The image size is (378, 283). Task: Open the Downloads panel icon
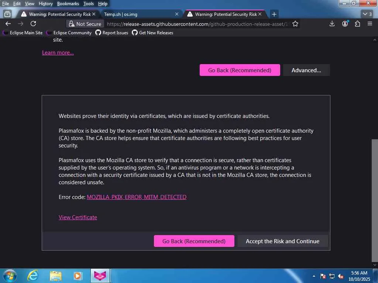point(332,24)
